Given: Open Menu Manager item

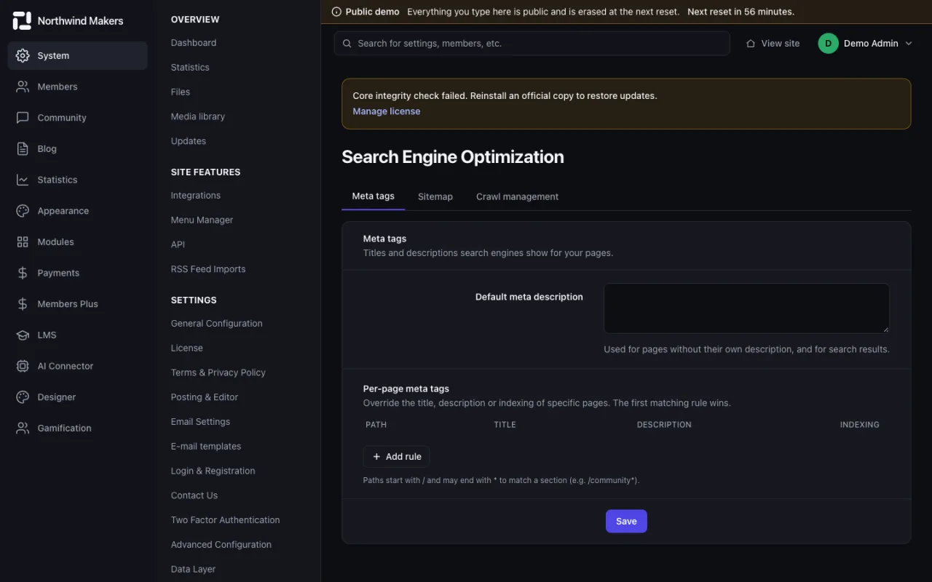Looking at the screenshot, I should tap(202, 220).
